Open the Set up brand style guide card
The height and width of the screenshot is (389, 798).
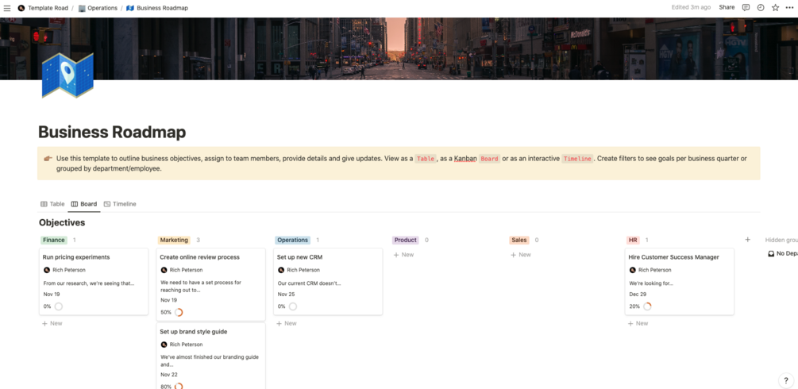click(210, 356)
